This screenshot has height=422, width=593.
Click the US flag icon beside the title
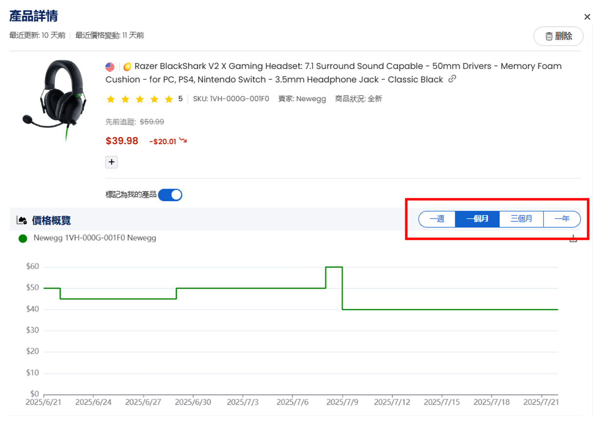click(x=110, y=66)
